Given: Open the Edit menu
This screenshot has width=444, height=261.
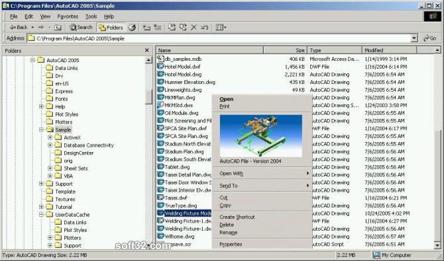Looking at the screenshot, I should [28, 17].
